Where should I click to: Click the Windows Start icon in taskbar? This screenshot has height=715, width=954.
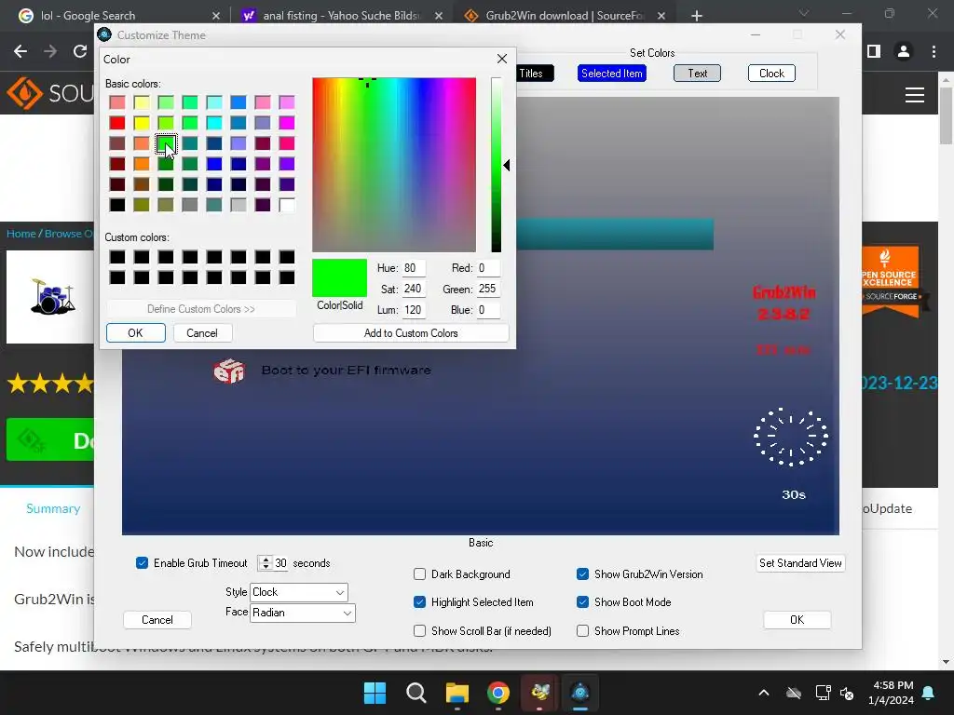(375, 693)
